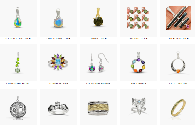View the Designer Collection black bar pendant
The width and height of the screenshot is (195, 125).
pyautogui.click(x=178, y=18)
